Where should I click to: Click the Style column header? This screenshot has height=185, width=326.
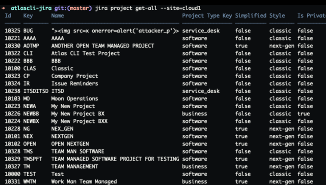tap(277, 16)
